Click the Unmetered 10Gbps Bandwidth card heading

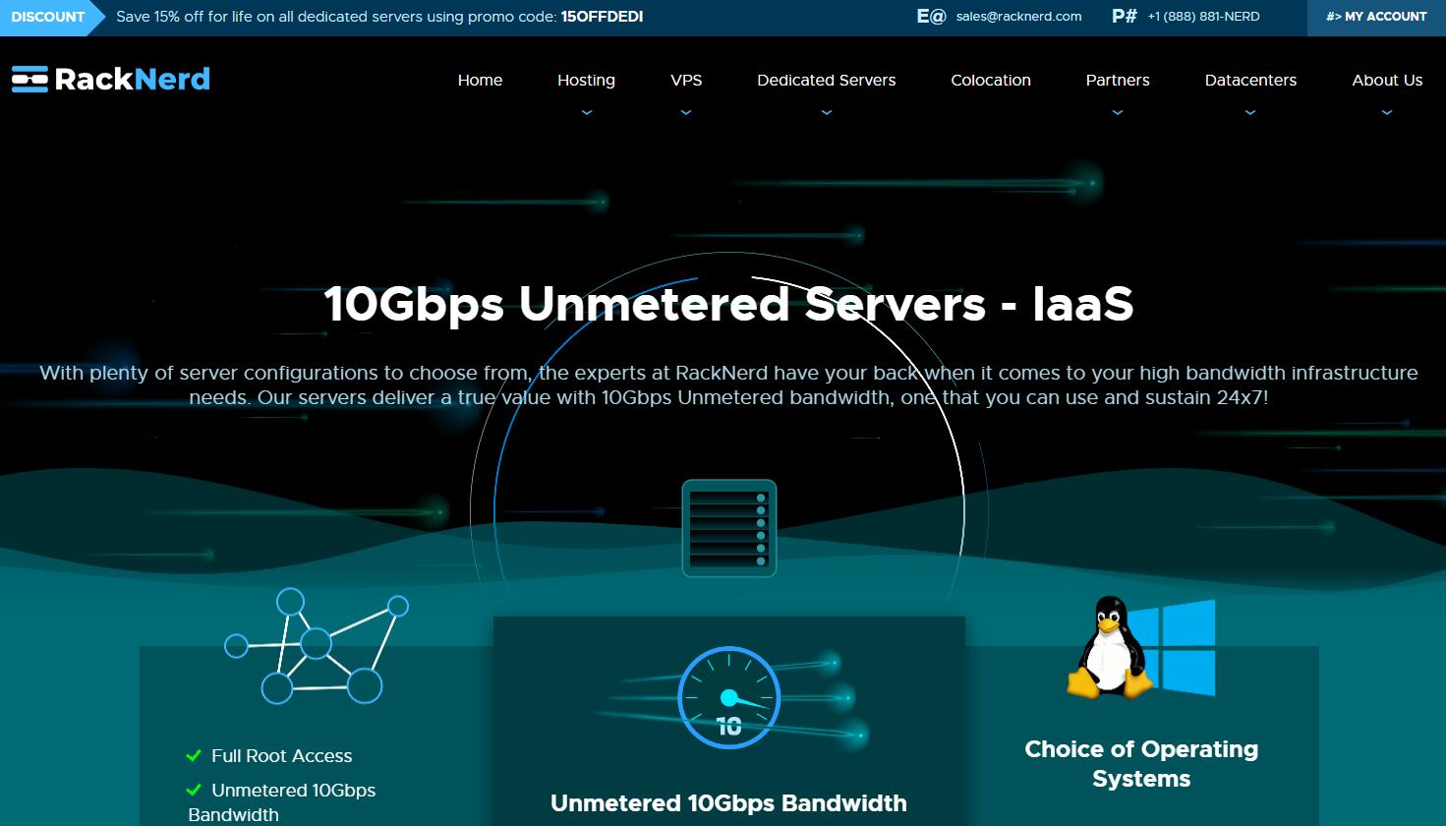[x=728, y=803]
